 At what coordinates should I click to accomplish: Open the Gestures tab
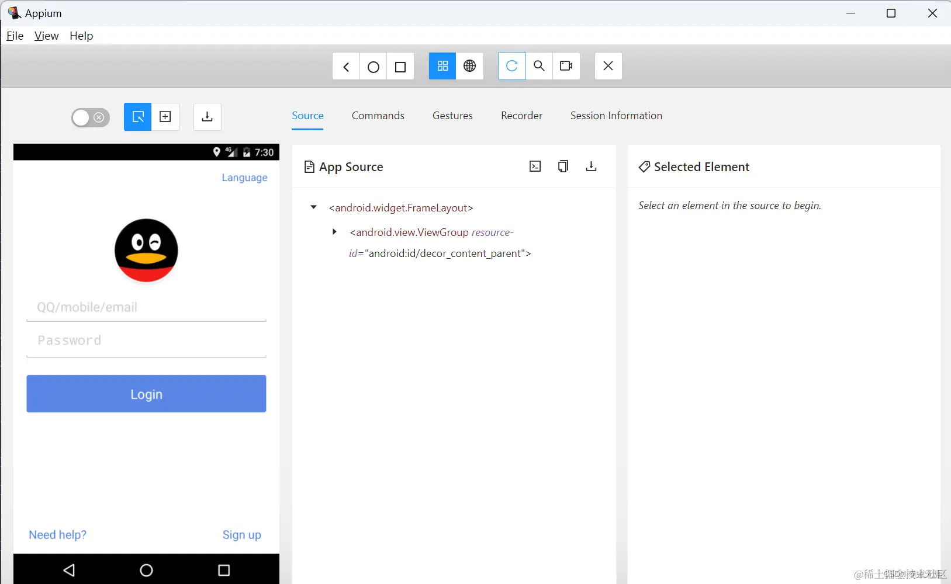(x=452, y=116)
